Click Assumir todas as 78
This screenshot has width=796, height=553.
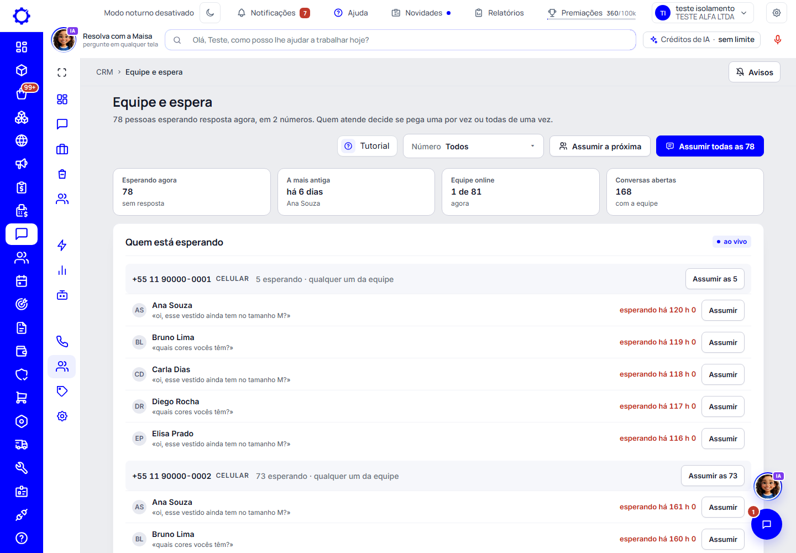(710, 147)
